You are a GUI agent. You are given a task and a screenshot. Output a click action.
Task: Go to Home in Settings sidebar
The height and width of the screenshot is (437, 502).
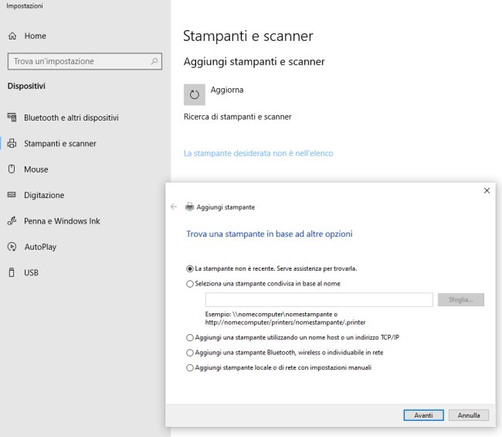[36, 36]
